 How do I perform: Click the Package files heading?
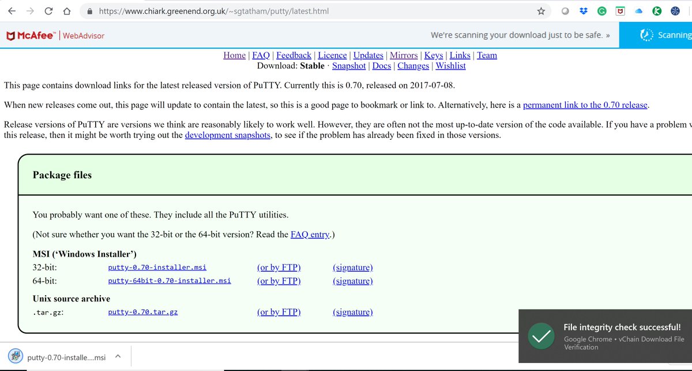coord(62,175)
